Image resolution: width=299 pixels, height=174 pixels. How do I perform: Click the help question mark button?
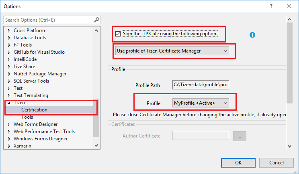coord(272,6)
